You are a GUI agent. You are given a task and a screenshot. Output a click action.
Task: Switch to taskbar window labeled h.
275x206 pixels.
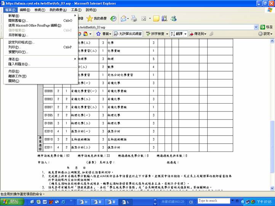[x=126, y=202]
